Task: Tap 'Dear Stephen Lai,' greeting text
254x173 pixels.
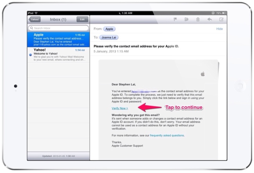Action: click(x=124, y=84)
